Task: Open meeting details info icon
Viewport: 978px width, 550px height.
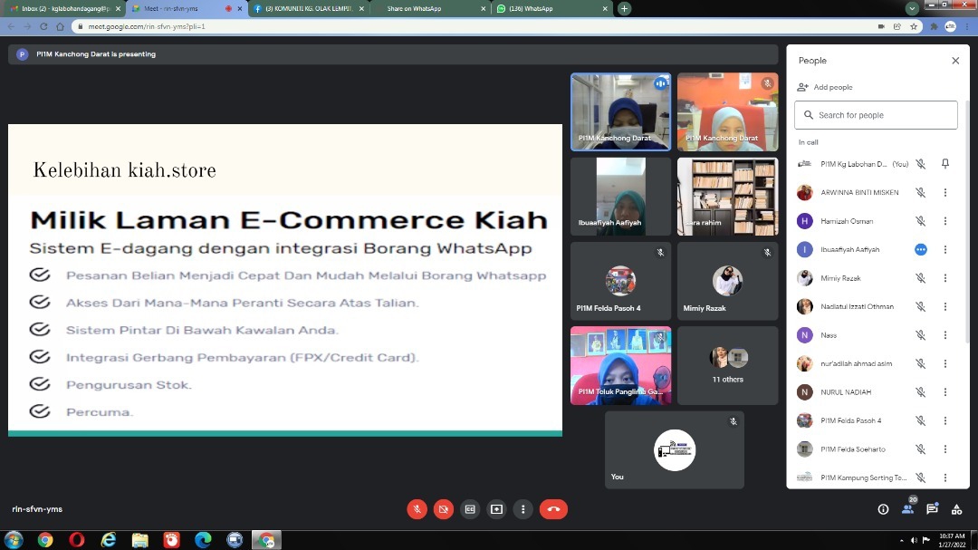Action: pyautogui.click(x=883, y=509)
